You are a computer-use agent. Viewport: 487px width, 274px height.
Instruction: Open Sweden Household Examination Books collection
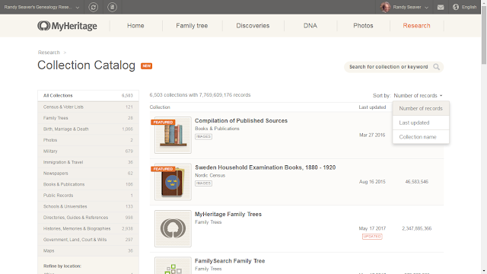266,167
